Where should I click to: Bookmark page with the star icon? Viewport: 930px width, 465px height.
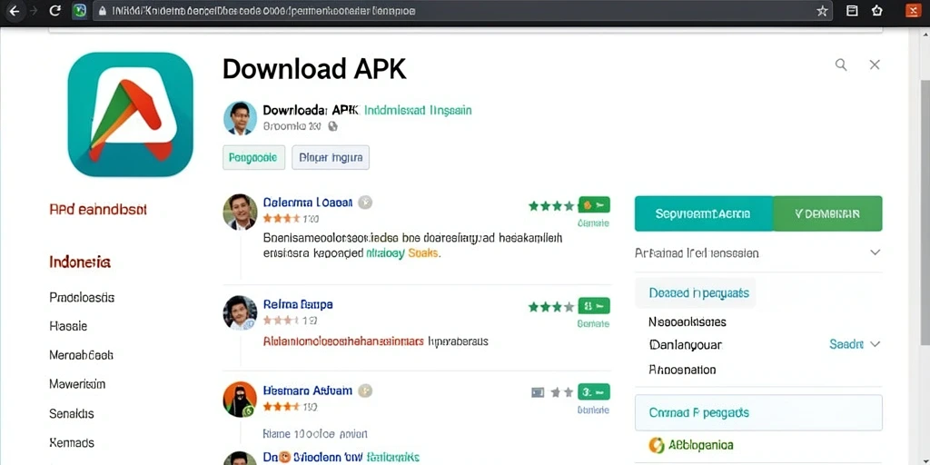point(821,11)
